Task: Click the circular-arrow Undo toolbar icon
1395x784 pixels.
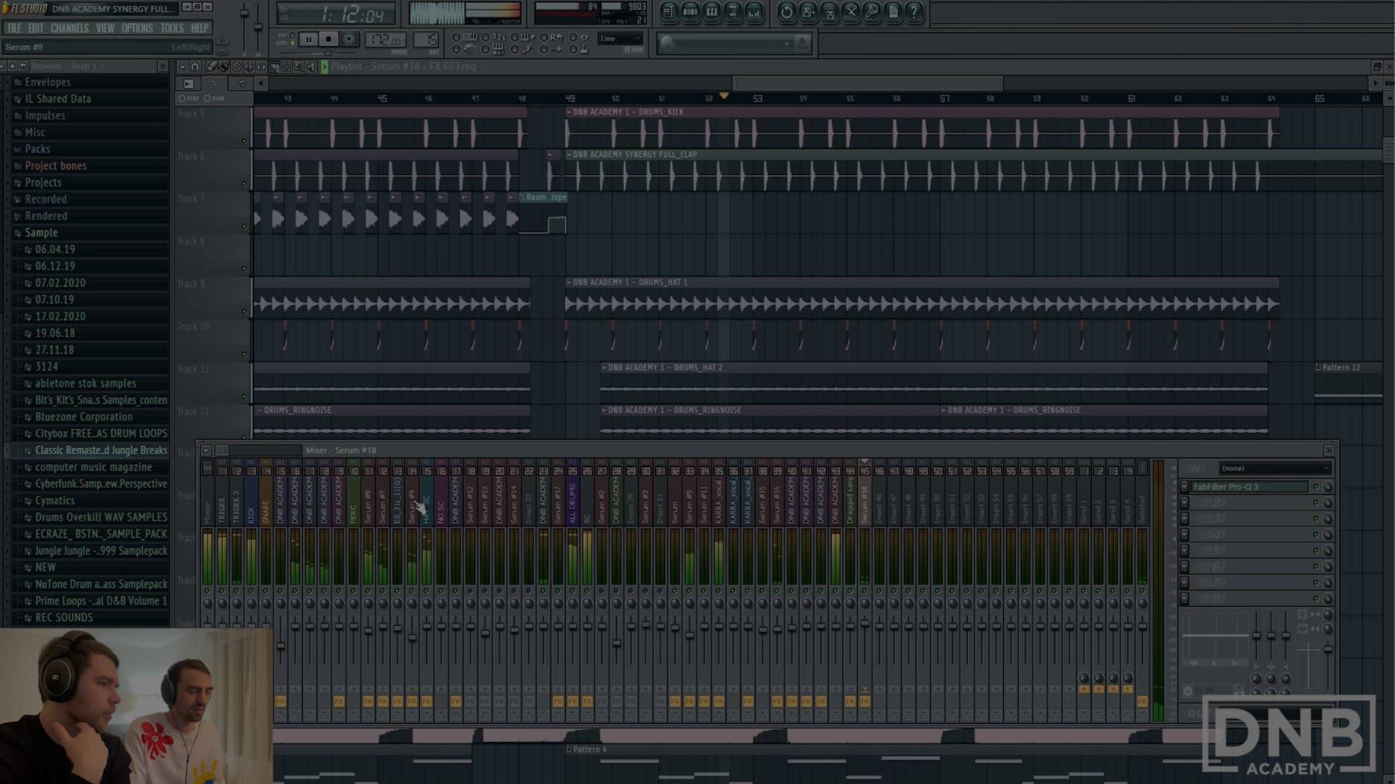Action: click(x=787, y=12)
